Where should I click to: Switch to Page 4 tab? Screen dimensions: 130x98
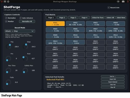pos(84,18)
